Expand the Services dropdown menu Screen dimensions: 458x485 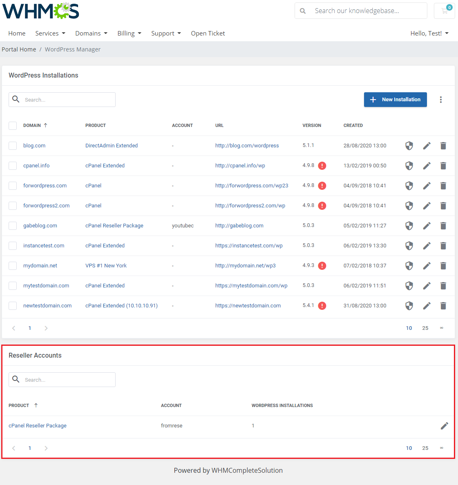pyautogui.click(x=50, y=33)
